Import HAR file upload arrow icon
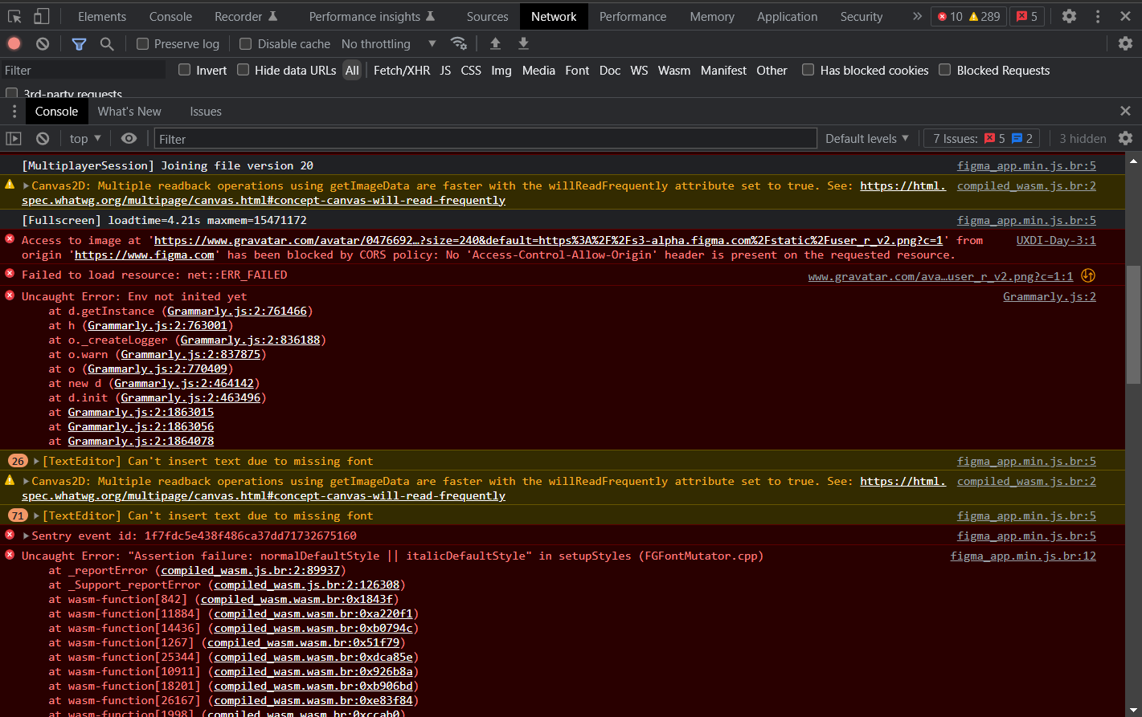Viewport: 1142px width, 717px height. pos(495,43)
